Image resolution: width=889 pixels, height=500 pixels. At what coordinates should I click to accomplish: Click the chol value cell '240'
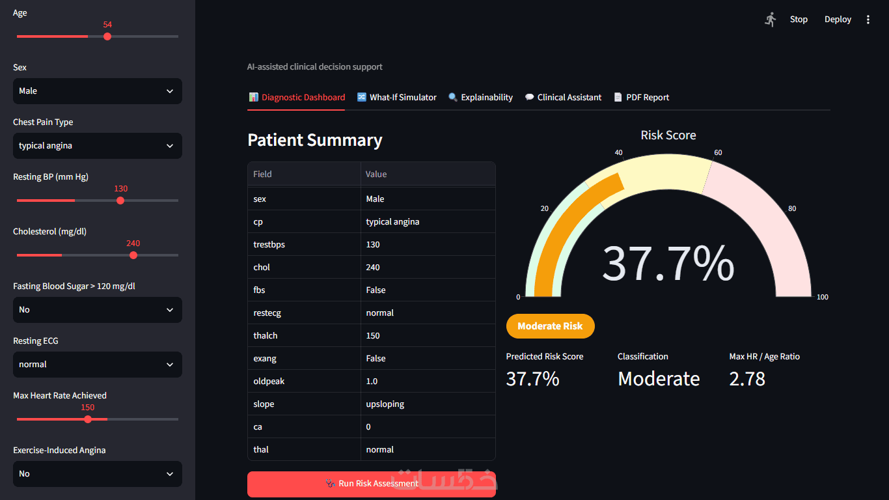[428, 268]
